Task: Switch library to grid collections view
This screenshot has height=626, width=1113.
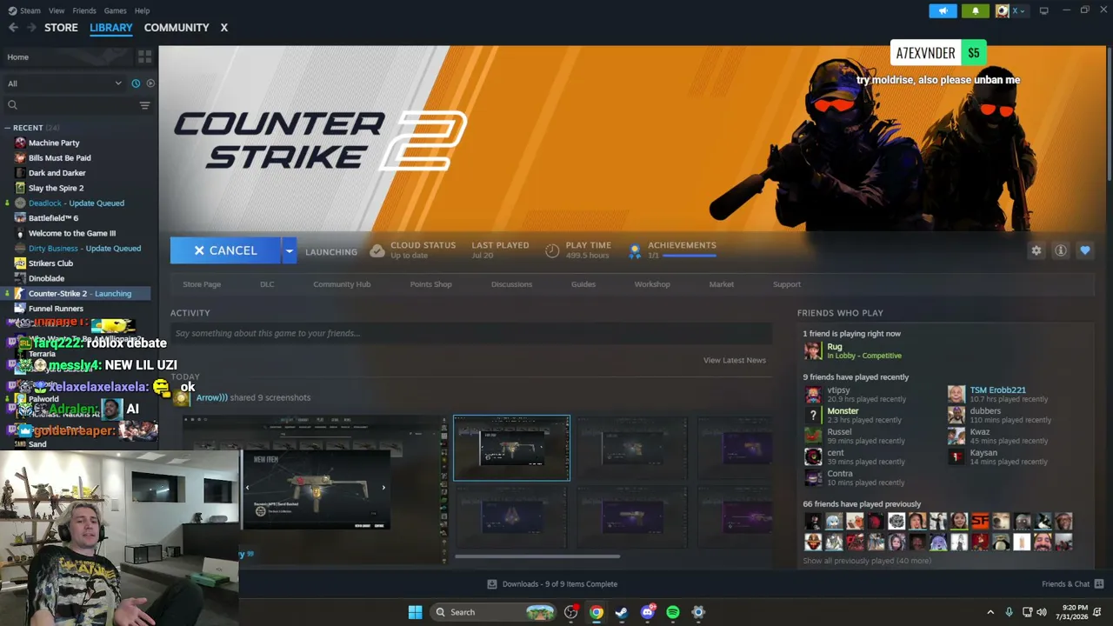Action: point(144,57)
